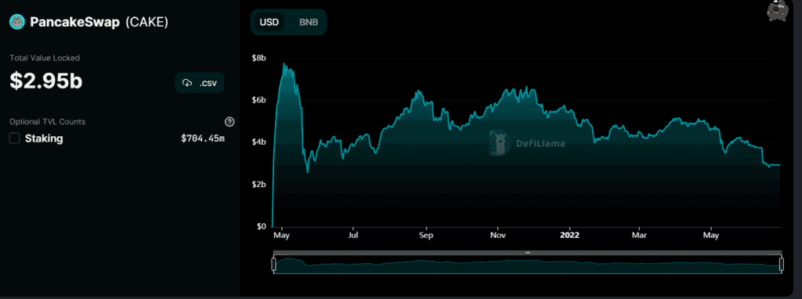Download TVL data as .csv
This screenshot has height=299, width=802.
pyautogui.click(x=200, y=83)
